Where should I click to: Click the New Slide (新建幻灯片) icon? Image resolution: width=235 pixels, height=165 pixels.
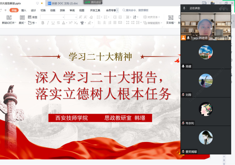9,18
